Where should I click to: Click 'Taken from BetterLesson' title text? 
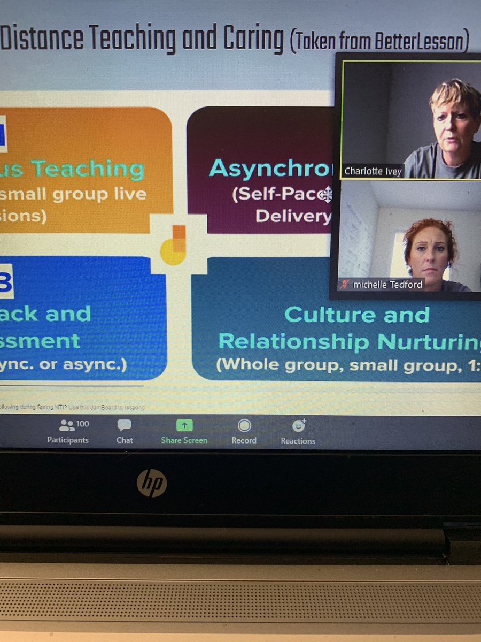[380, 41]
